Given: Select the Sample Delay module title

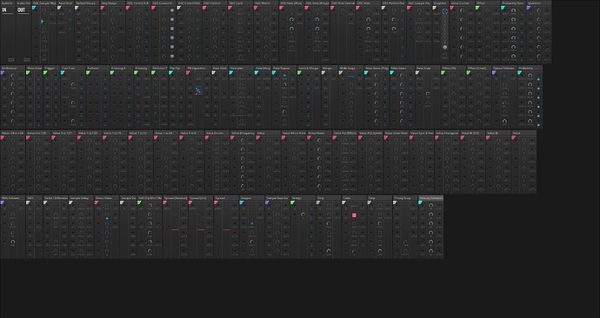Looking at the screenshot, I should 80,198.
